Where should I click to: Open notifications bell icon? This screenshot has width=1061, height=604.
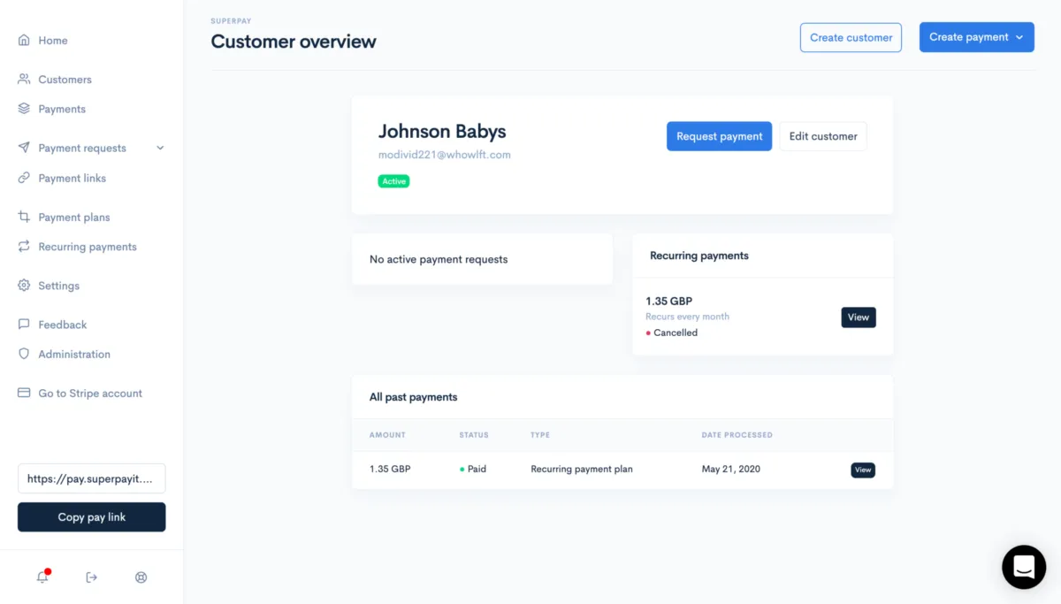42,577
